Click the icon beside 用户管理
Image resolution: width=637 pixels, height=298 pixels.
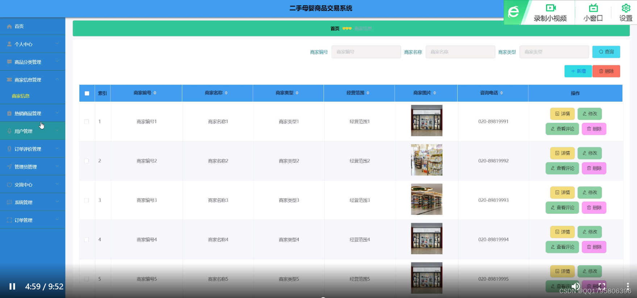click(x=9, y=131)
